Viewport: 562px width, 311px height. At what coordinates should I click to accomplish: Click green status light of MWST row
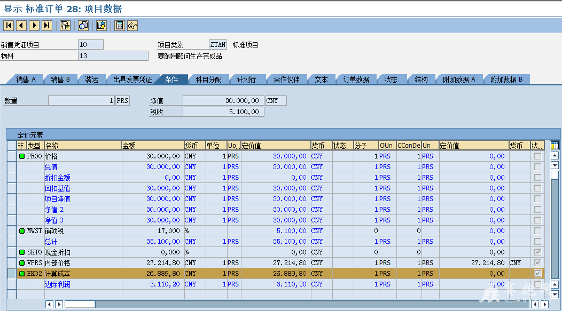point(22,231)
